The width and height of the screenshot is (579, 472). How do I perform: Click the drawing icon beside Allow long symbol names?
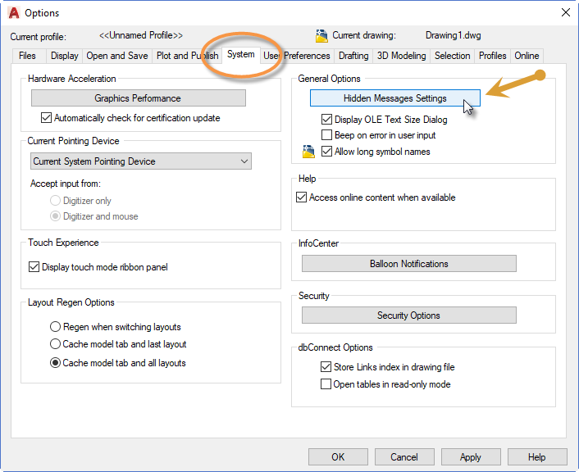[x=308, y=151]
